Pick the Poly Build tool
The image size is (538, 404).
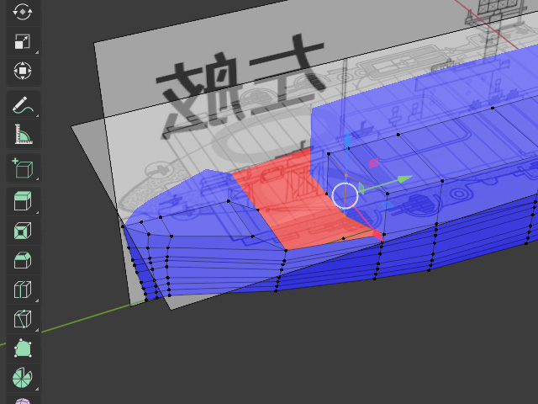23,348
